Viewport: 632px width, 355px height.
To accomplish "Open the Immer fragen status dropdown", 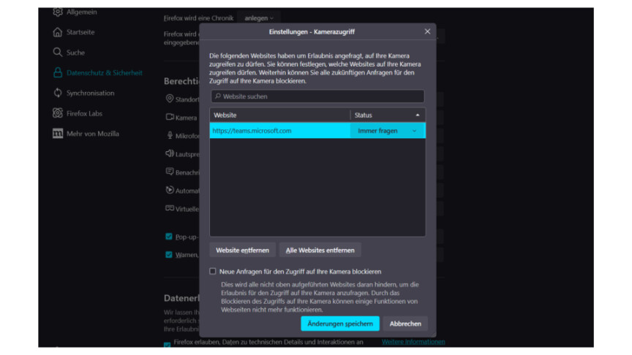I will coord(388,131).
